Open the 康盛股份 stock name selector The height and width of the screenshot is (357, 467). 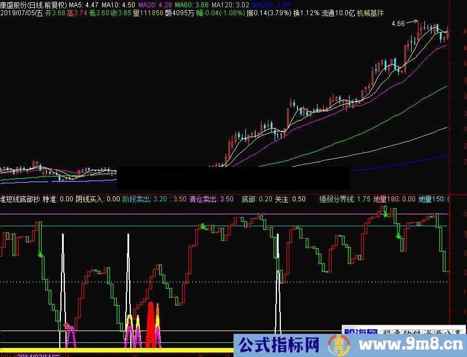(x=14, y=5)
